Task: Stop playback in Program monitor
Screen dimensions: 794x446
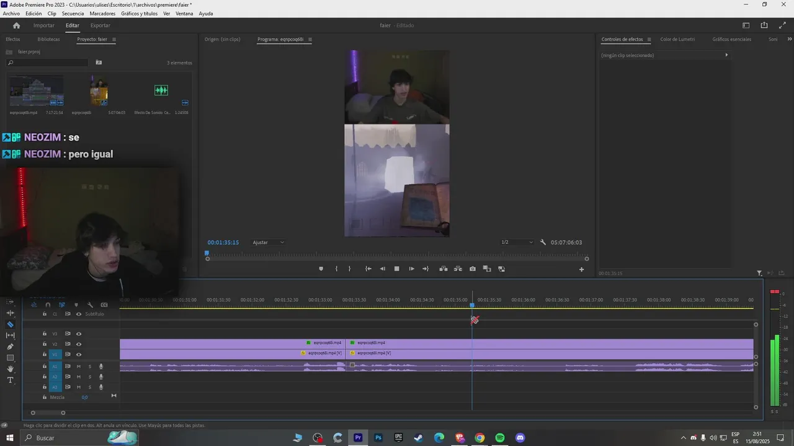Action: (397, 269)
